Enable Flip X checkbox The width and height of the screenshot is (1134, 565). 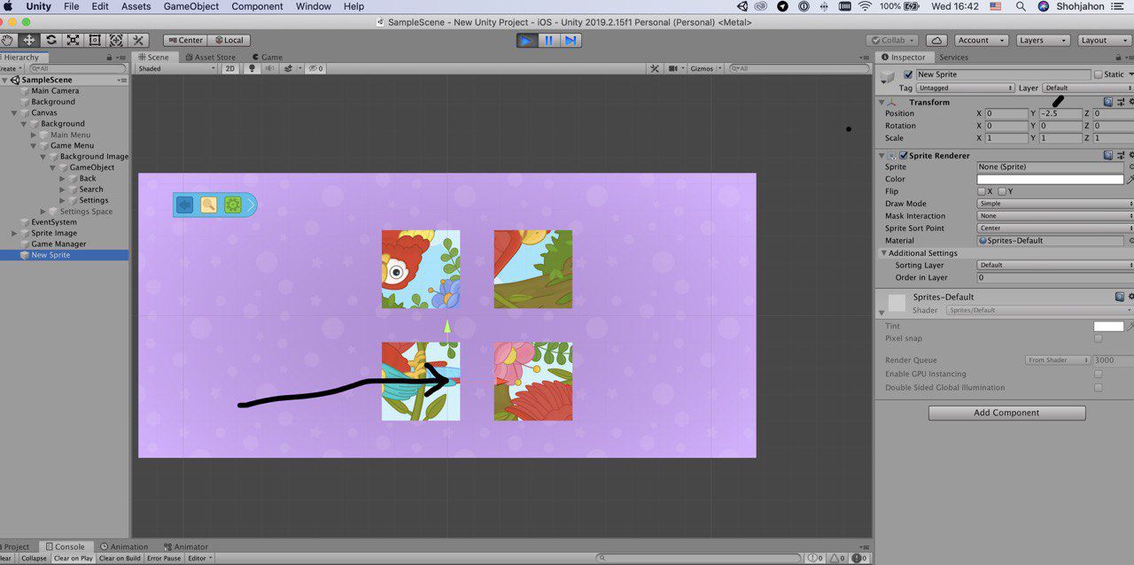[982, 191]
